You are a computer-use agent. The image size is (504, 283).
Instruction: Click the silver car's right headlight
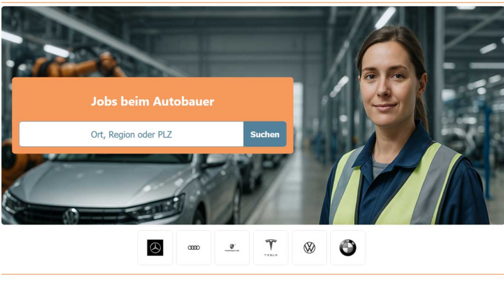(x=156, y=208)
